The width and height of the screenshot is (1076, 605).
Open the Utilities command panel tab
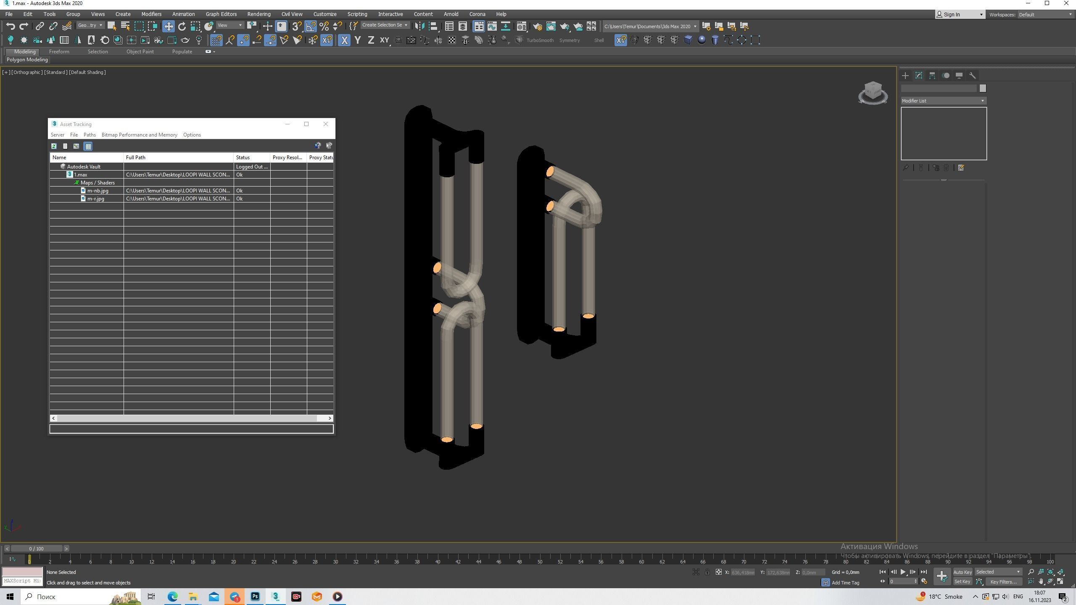973,76
